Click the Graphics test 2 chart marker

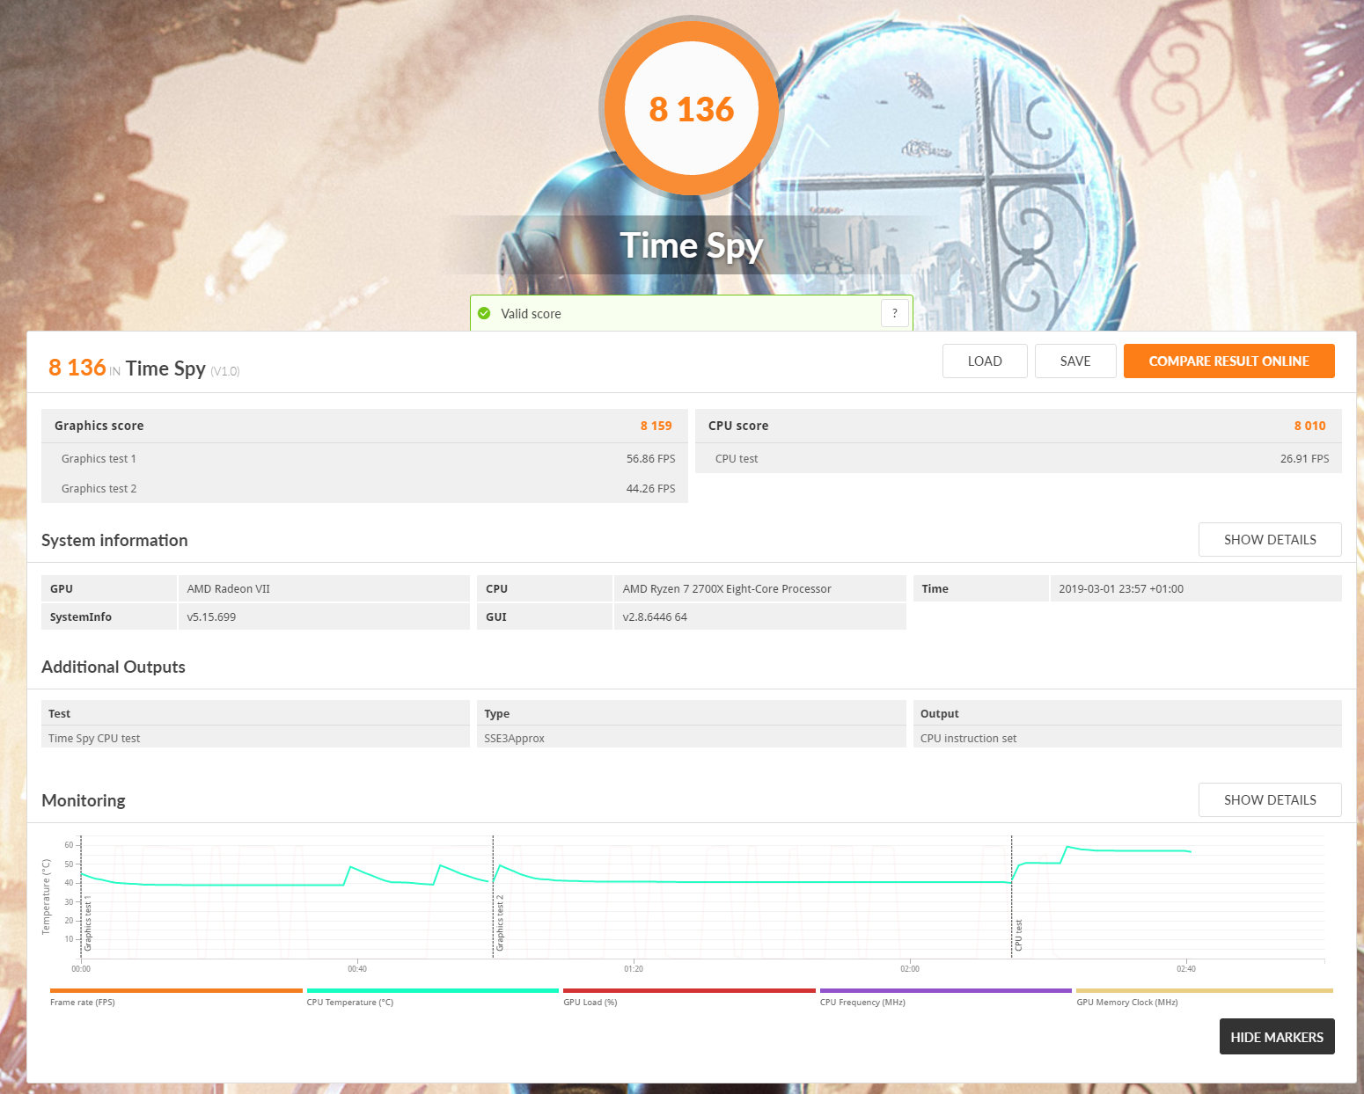point(500,923)
